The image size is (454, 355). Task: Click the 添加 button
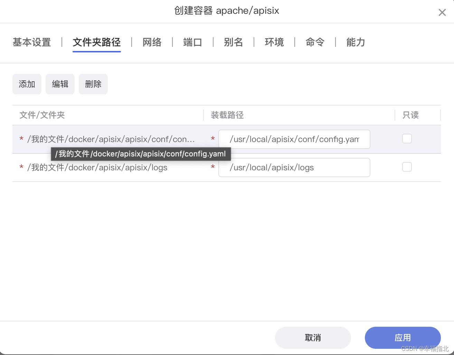click(27, 84)
